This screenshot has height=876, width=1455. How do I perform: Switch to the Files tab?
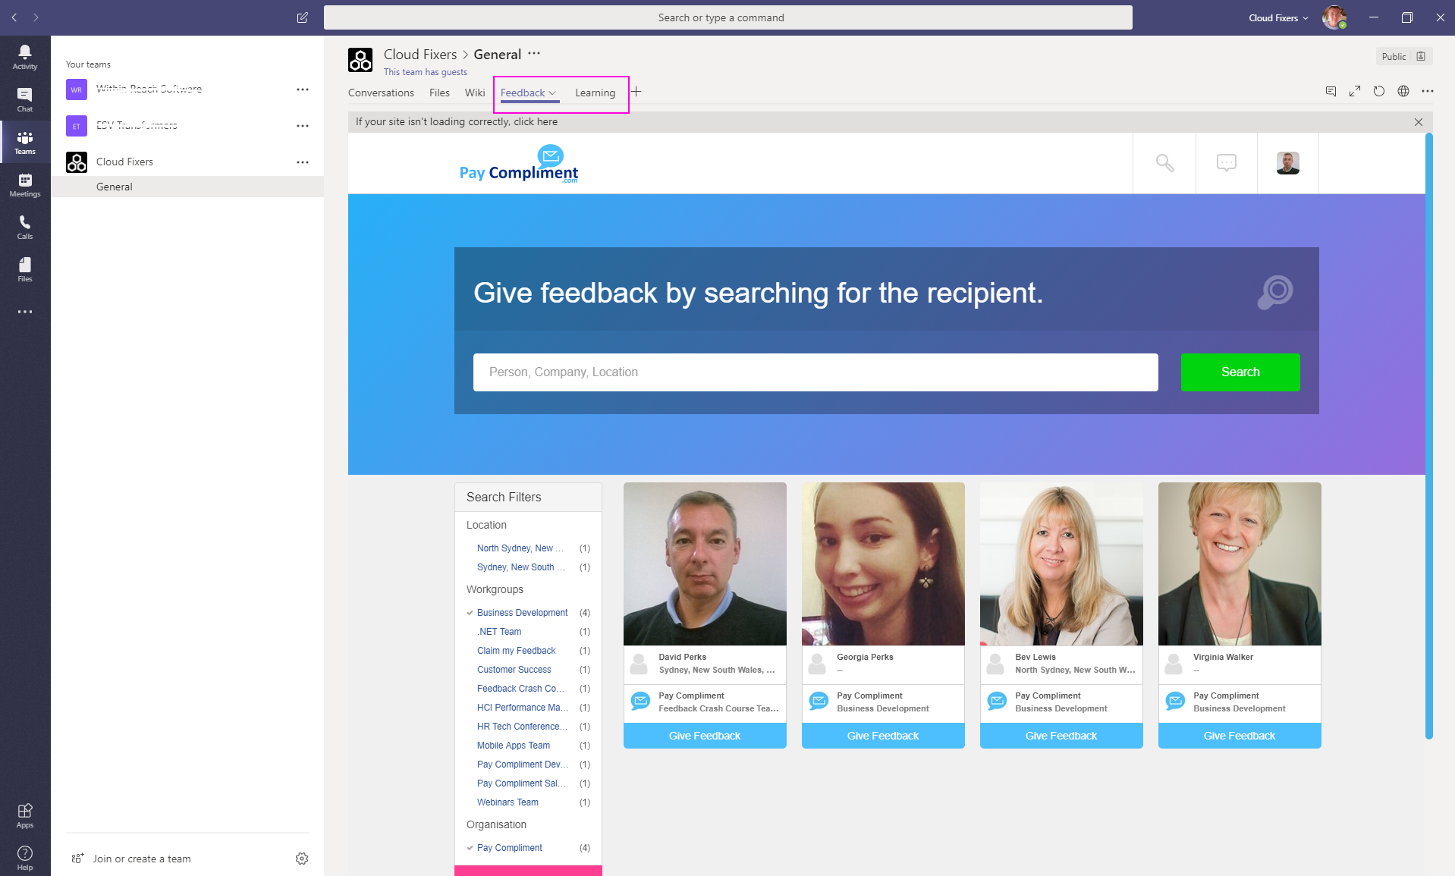(439, 93)
